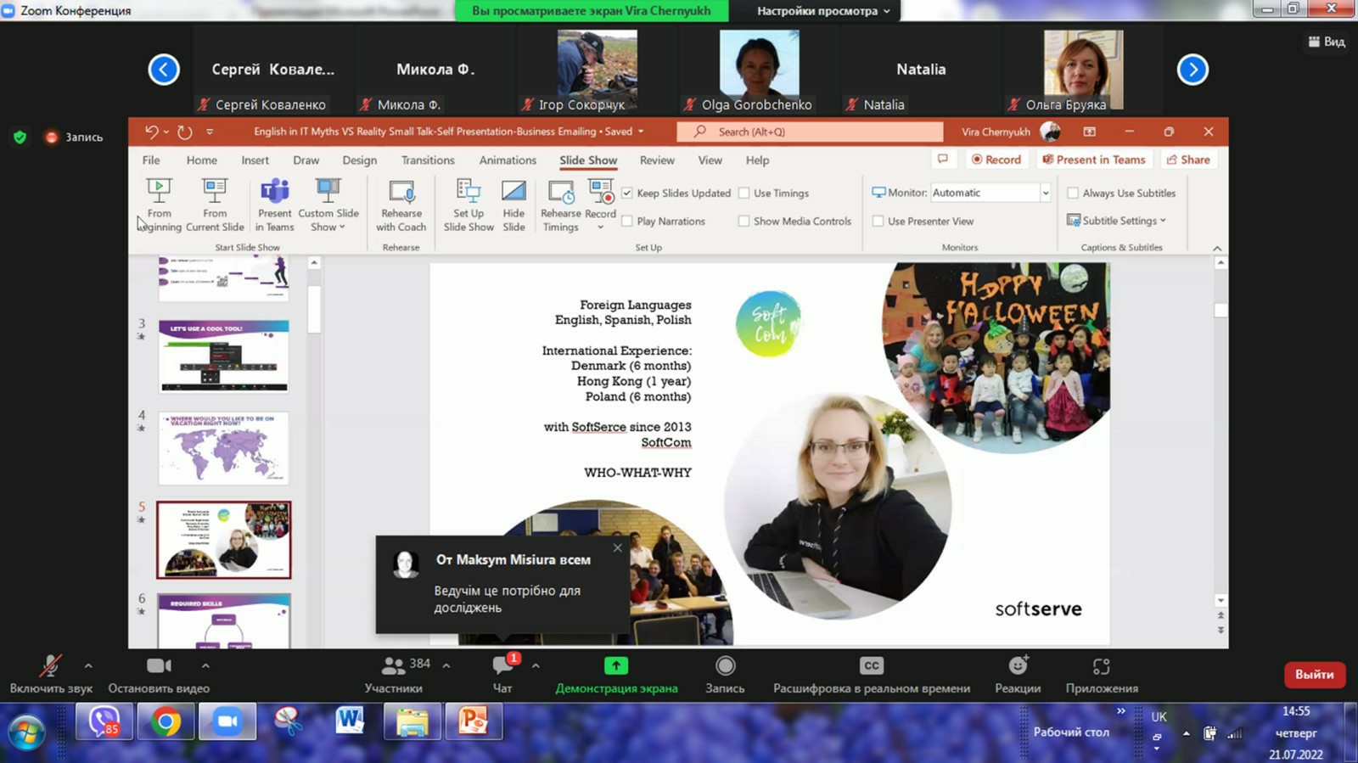Expand Custom Slide Show menu
Viewport: 1358px width, 763px height.
(328, 205)
